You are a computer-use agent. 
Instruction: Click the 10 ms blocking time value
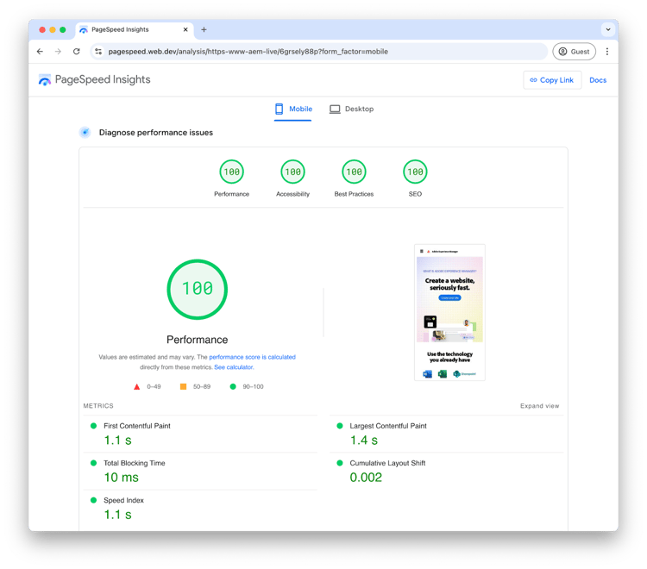point(122,478)
